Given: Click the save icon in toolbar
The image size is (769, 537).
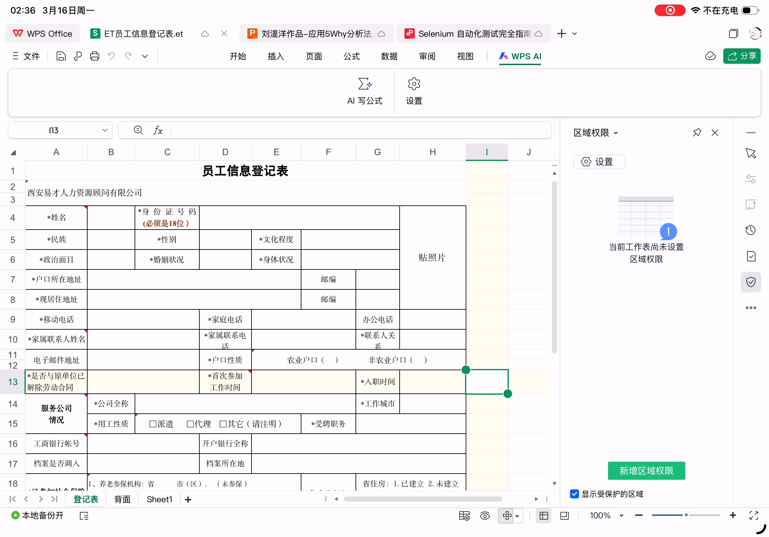Looking at the screenshot, I should [x=61, y=56].
